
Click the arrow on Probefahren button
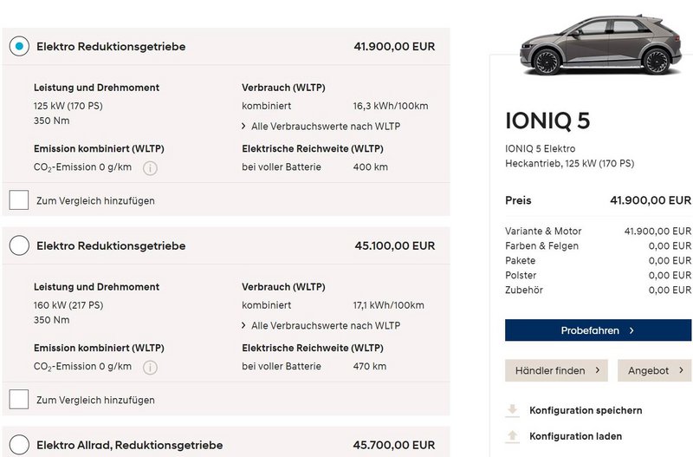click(x=632, y=330)
